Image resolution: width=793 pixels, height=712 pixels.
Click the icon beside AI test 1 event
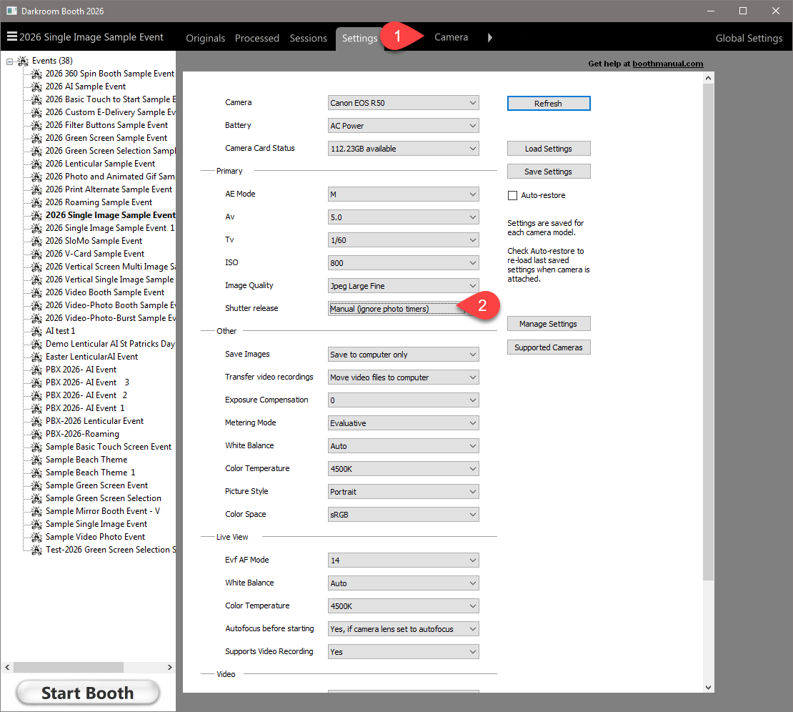37,331
